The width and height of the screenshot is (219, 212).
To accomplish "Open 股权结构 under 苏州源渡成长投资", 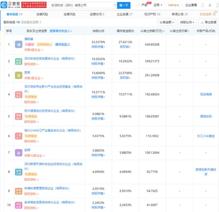I will tap(31, 122).
